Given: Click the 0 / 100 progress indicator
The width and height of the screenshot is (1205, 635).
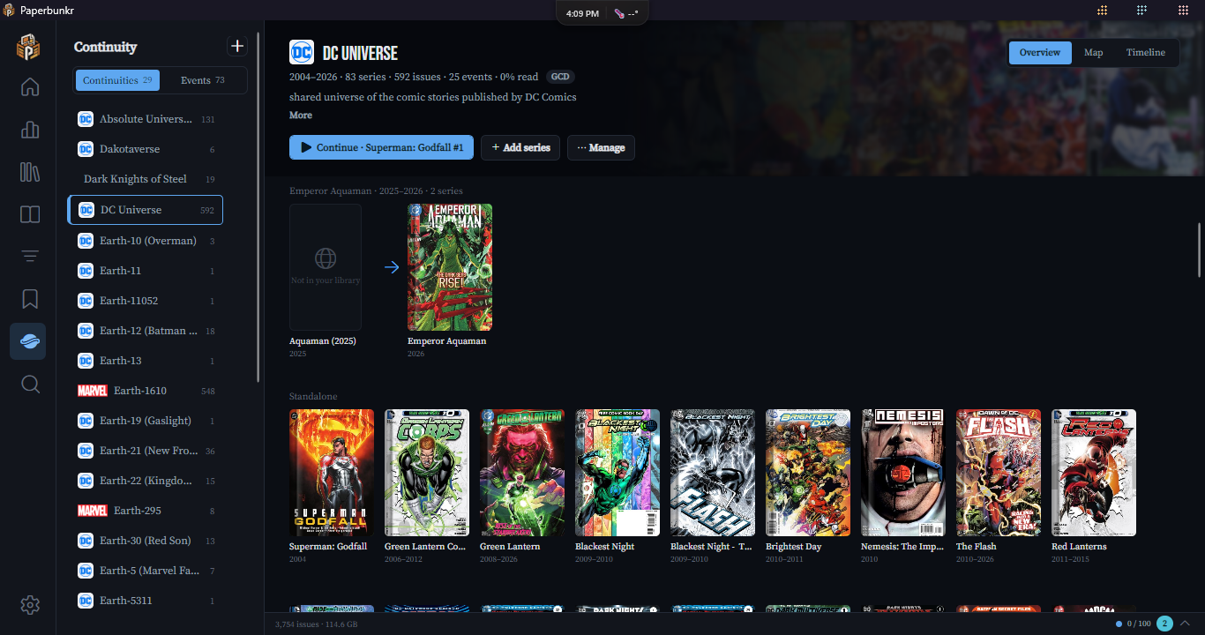Looking at the screenshot, I should [1134, 624].
